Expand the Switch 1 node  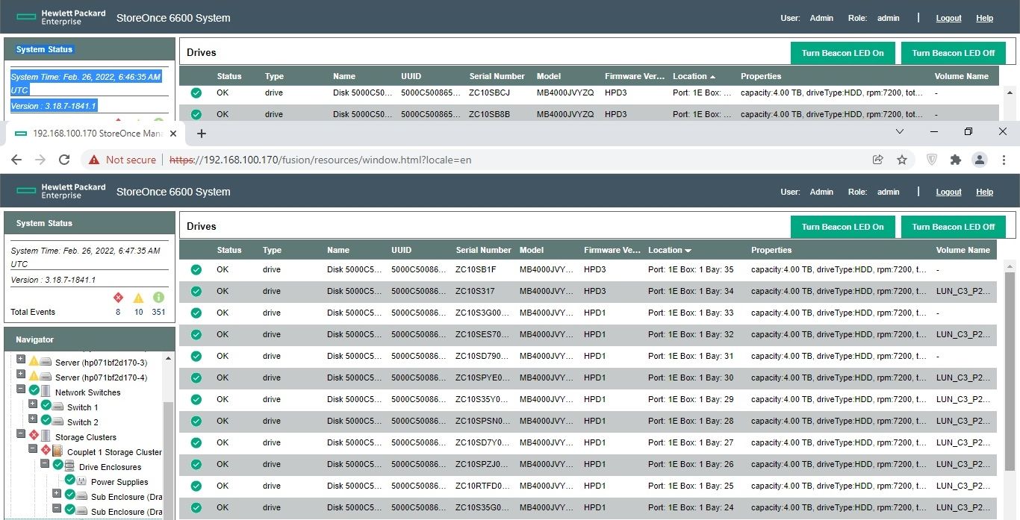point(33,404)
